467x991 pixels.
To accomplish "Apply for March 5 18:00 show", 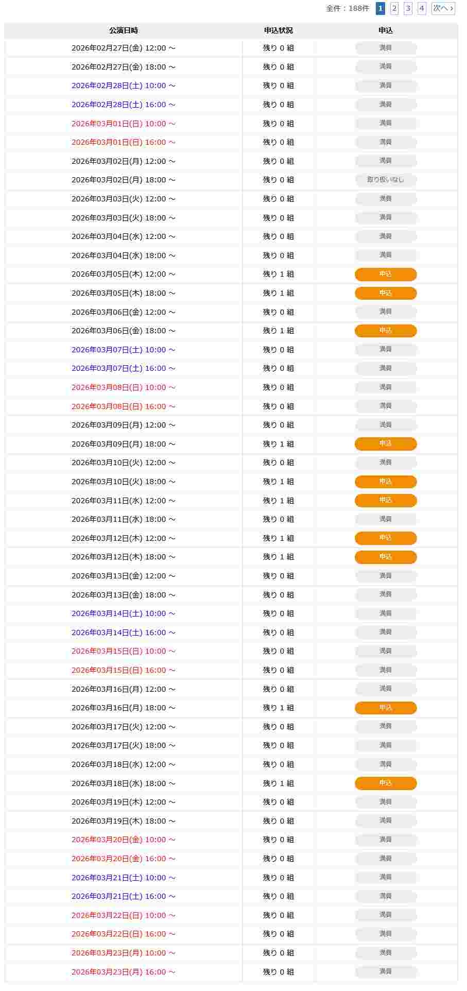I will (386, 293).
